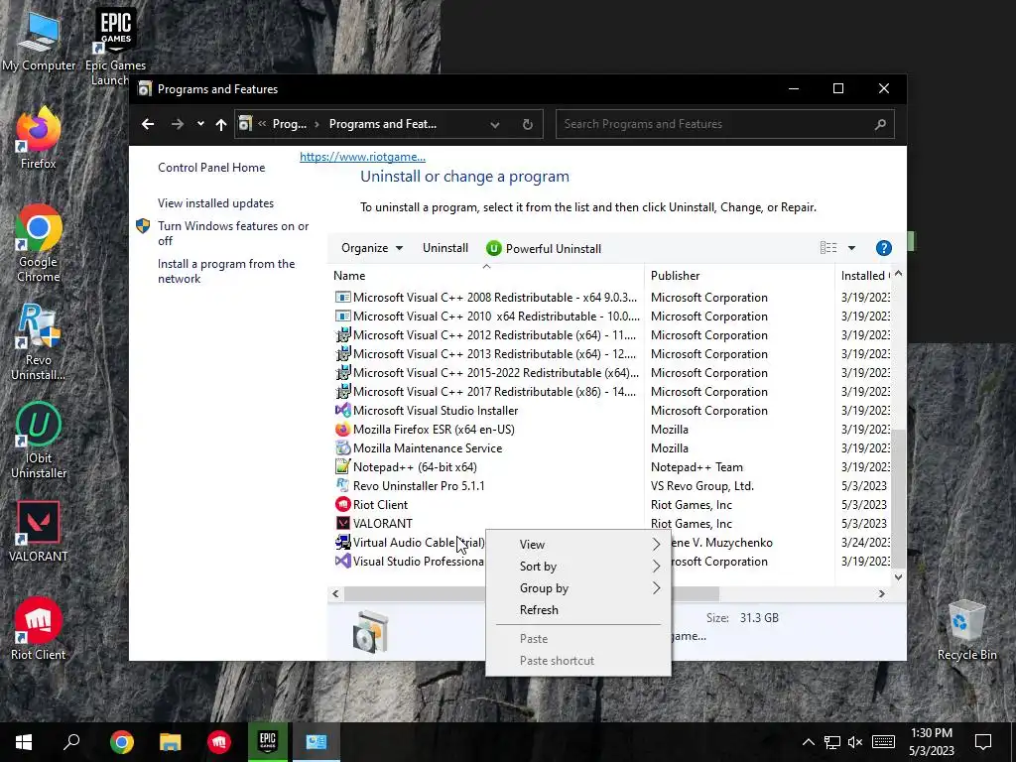Switch to Riot Client taskbar icon
This screenshot has width=1016, height=762.
[x=219, y=742]
